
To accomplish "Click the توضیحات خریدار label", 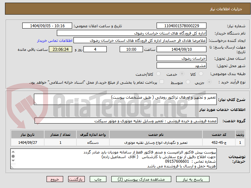I will tap(237, 159).
